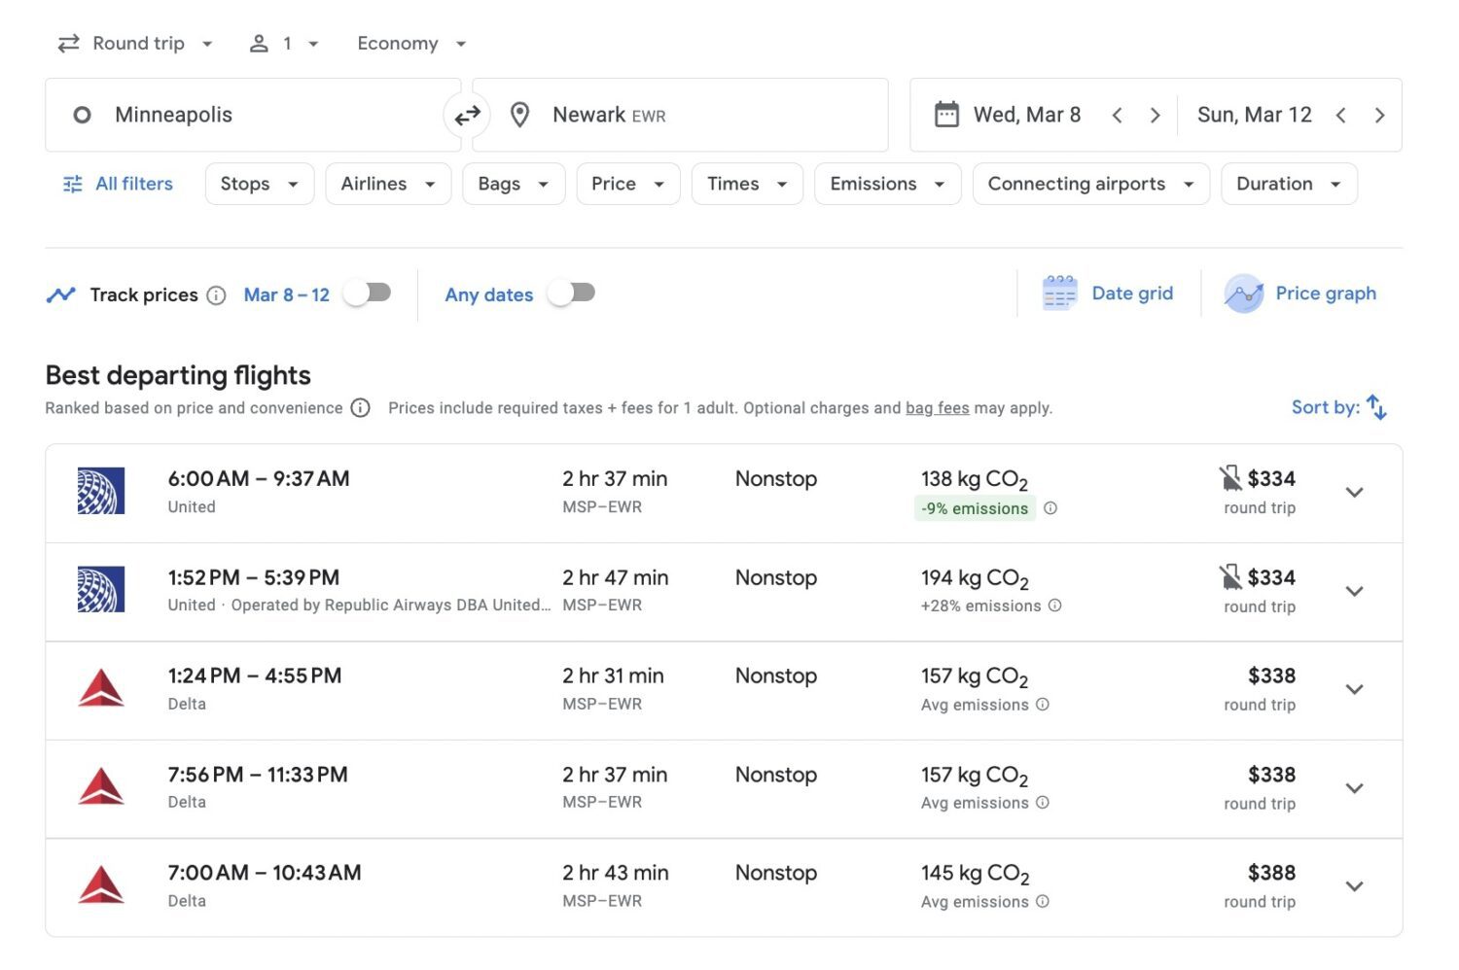The width and height of the screenshot is (1459, 970).
Task: Click the swap origin and destination icon
Action: click(468, 115)
